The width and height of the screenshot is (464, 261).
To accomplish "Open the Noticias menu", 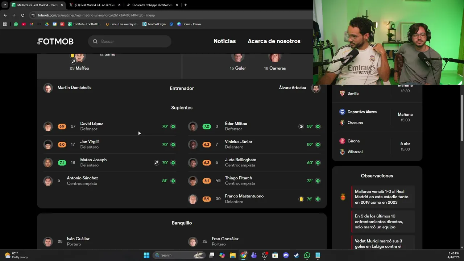I will click(224, 41).
